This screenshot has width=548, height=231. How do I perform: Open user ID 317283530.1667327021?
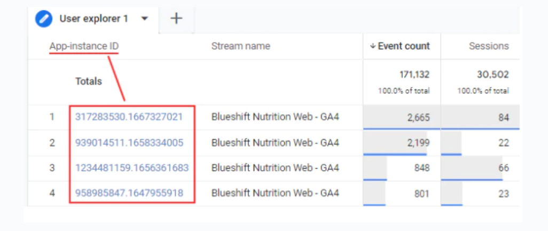129,117
